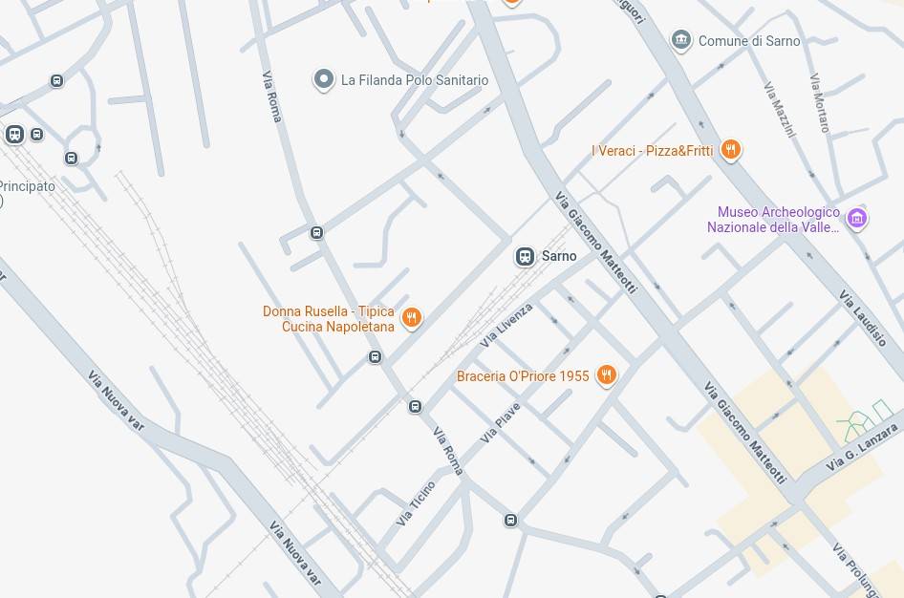Click the large train station icon at left edge
The image size is (904, 598).
pyautogui.click(x=14, y=135)
